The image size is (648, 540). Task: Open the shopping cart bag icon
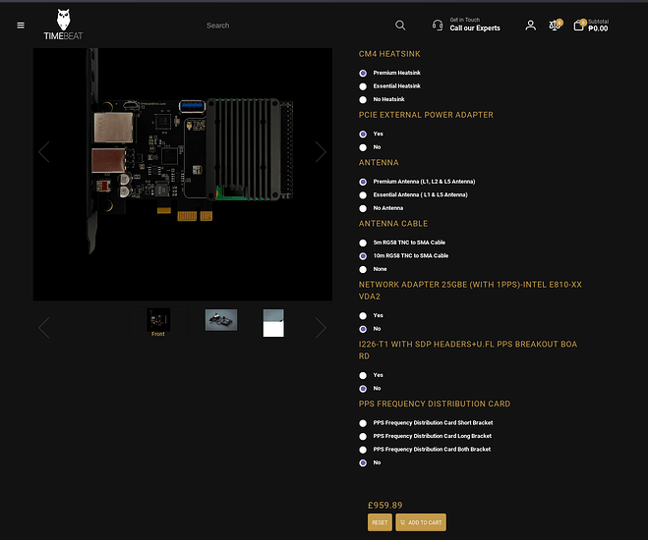click(x=578, y=26)
